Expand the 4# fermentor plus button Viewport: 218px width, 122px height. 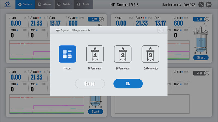pyautogui.click(x=207, y=73)
